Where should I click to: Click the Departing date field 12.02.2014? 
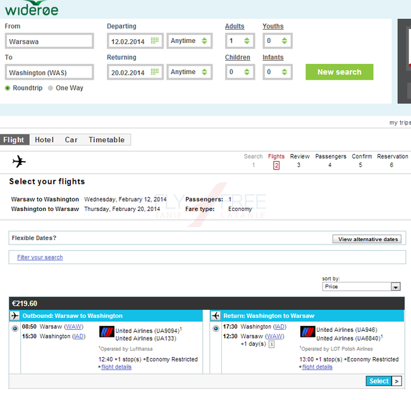[135, 41]
